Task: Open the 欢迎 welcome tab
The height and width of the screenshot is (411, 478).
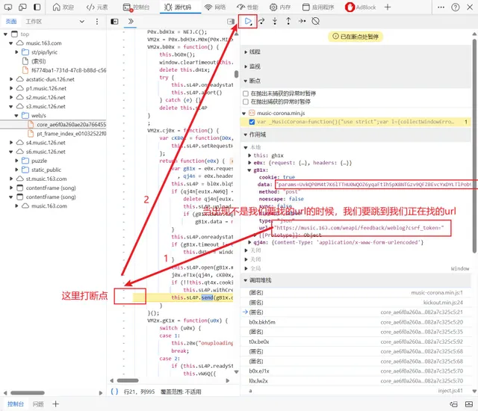Action: 63,7
